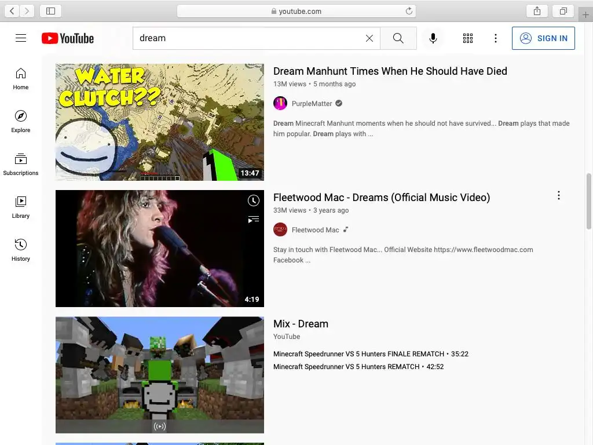Visit the Fleetwood Mac channel name
Image resolution: width=593 pixels, height=445 pixels.
click(316, 230)
